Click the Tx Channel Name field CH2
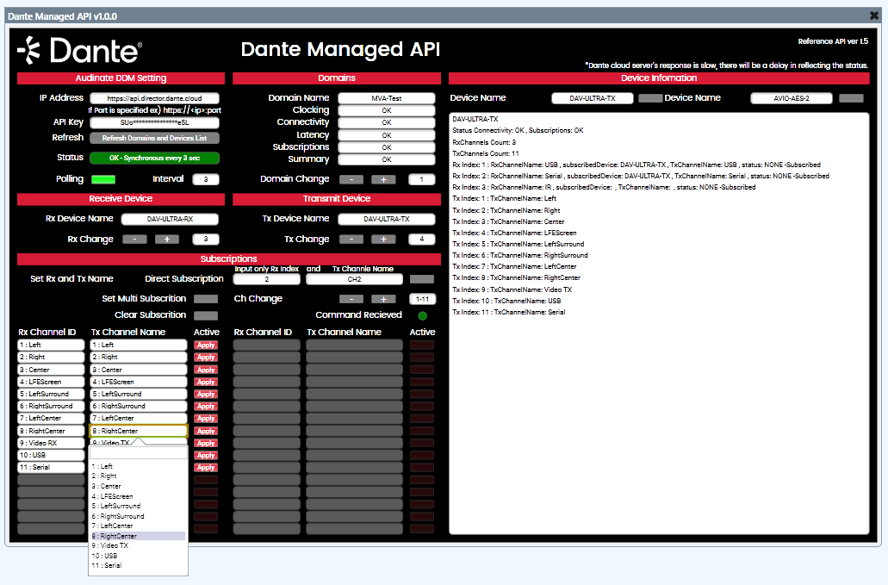Screen dimensions: 888x585 tap(355, 279)
